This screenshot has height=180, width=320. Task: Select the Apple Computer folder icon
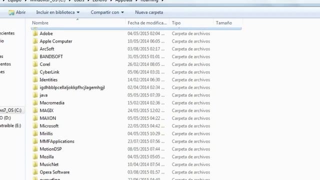[x=35, y=41]
